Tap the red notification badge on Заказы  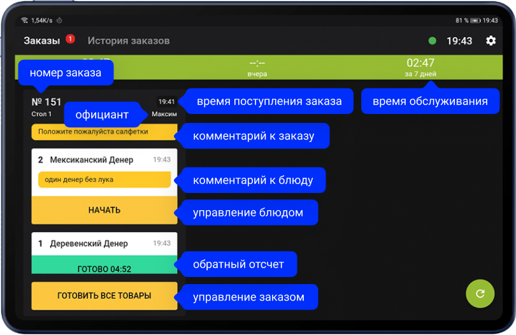point(70,39)
